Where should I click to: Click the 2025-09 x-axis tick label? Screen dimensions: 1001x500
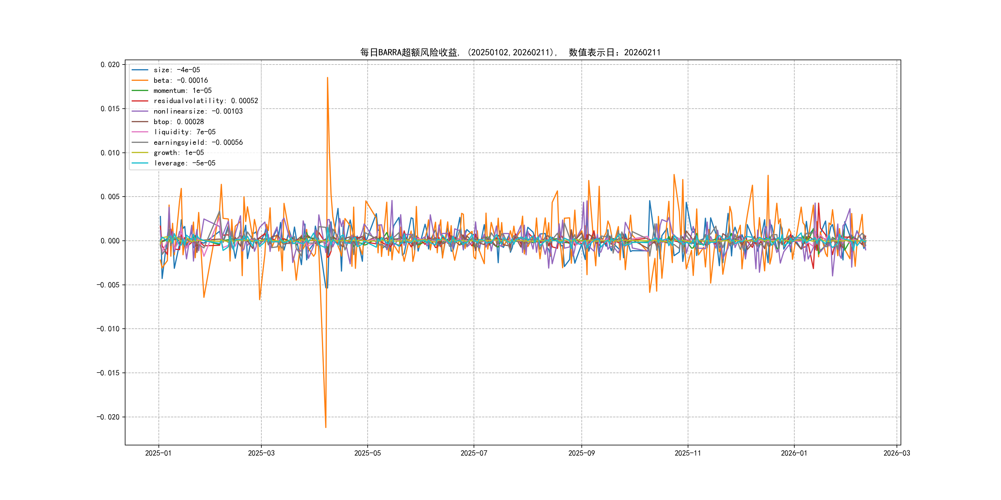pyautogui.click(x=581, y=453)
